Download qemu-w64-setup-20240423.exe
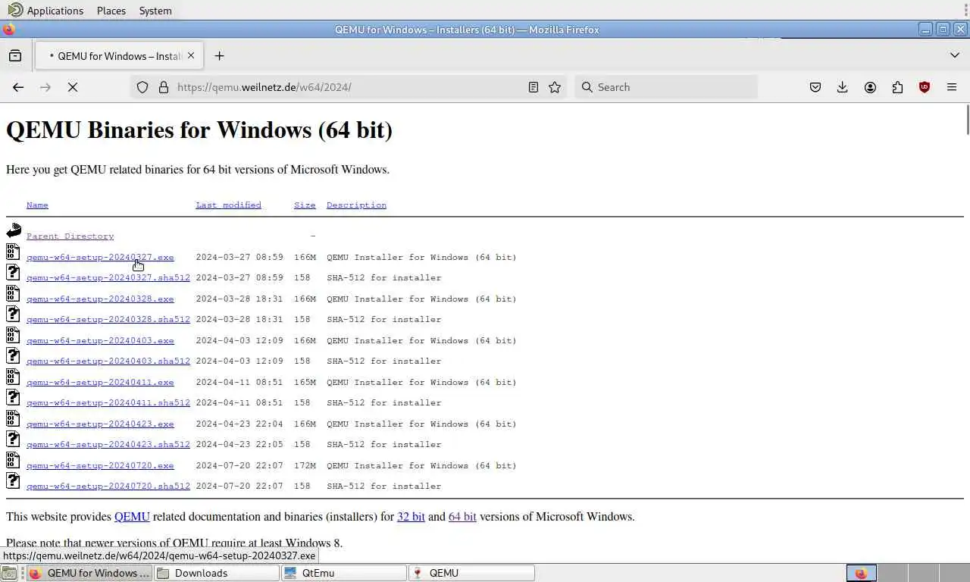The height and width of the screenshot is (582, 970). click(x=100, y=424)
